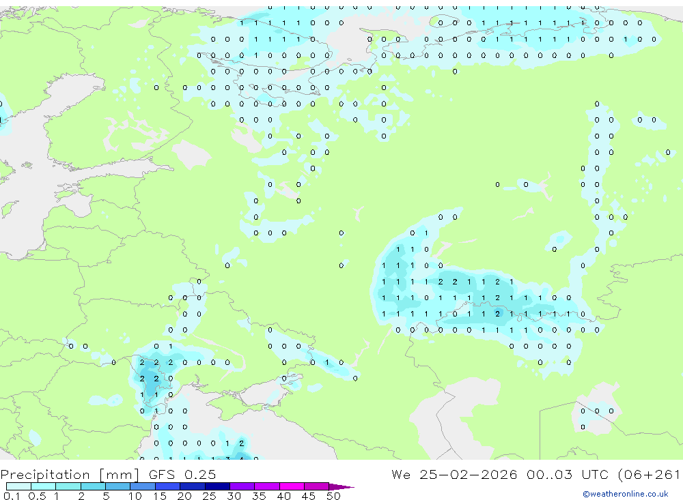Click the 40–45 mm magenta legend swatch

click(x=292, y=486)
